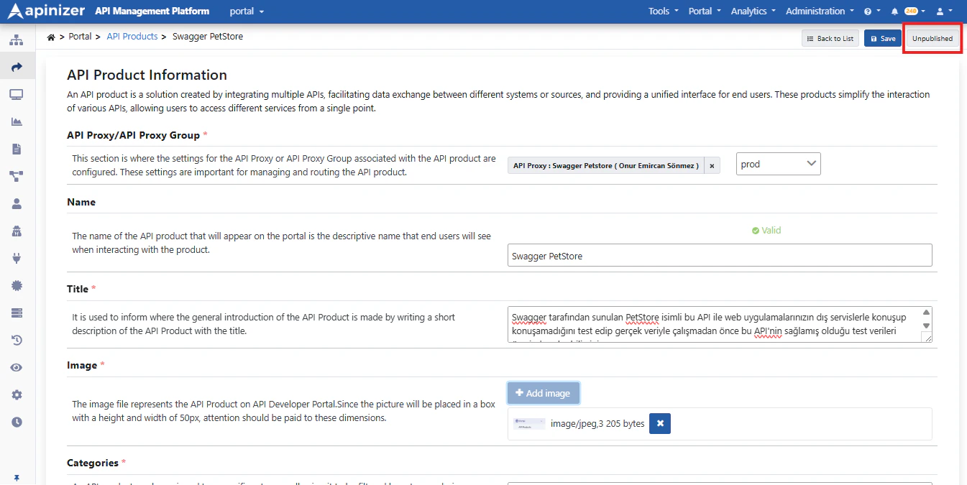Open the Administration menu
This screenshot has width=967, height=485.
pyautogui.click(x=820, y=11)
